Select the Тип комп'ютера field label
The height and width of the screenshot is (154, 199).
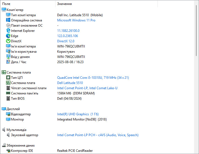(x=23, y=15)
